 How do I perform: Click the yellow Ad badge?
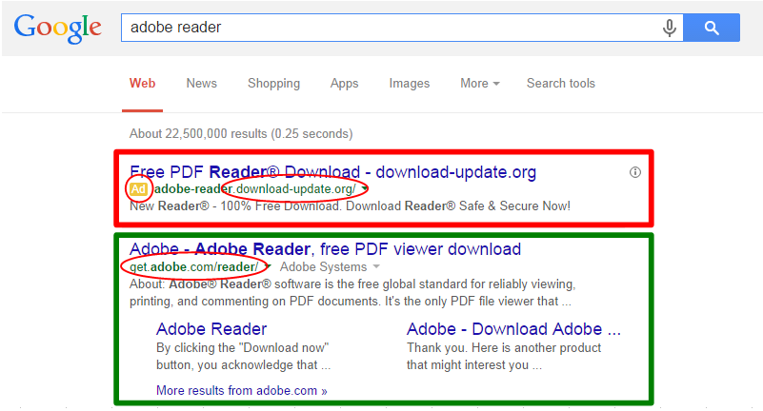click(x=139, y=189)
